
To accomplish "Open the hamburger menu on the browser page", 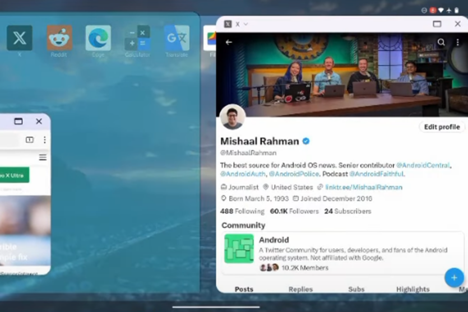I will pos(43,157).
